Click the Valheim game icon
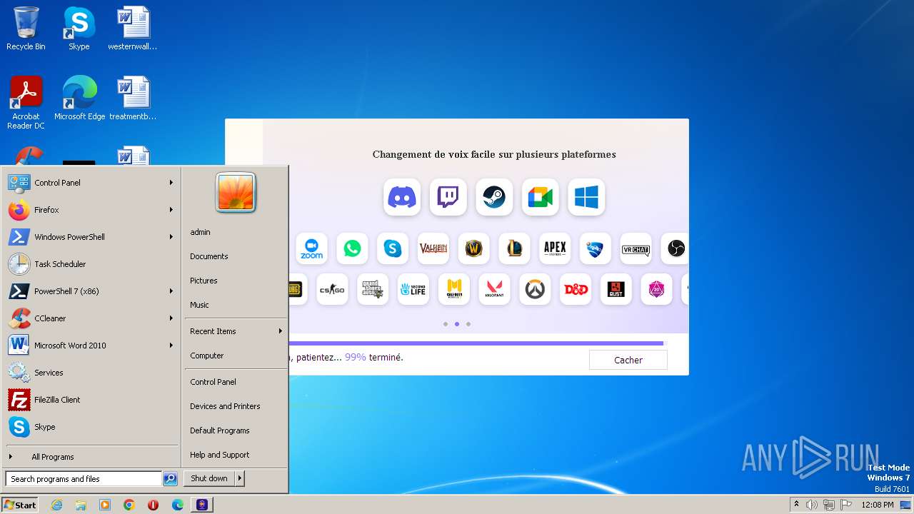Screen dimensions: 914x514 [433, 248]
